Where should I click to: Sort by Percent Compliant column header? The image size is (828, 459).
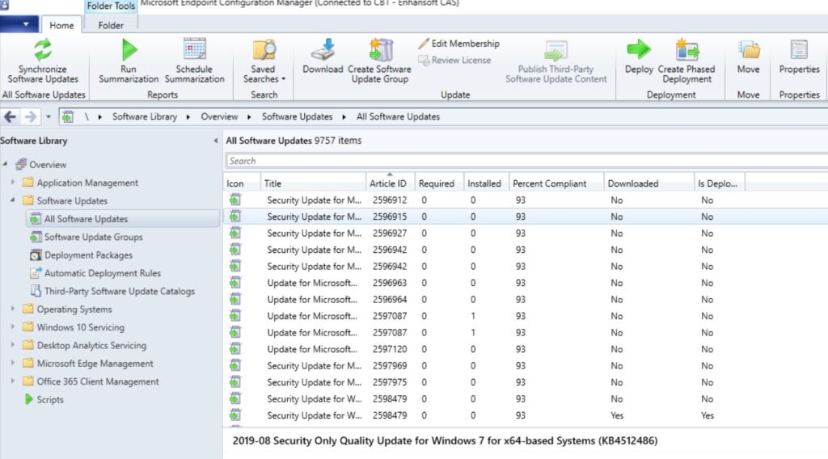click(550, 183)
